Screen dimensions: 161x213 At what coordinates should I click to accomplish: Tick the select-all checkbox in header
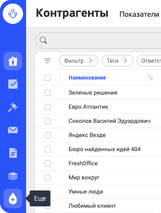click(x=47, y=78)
